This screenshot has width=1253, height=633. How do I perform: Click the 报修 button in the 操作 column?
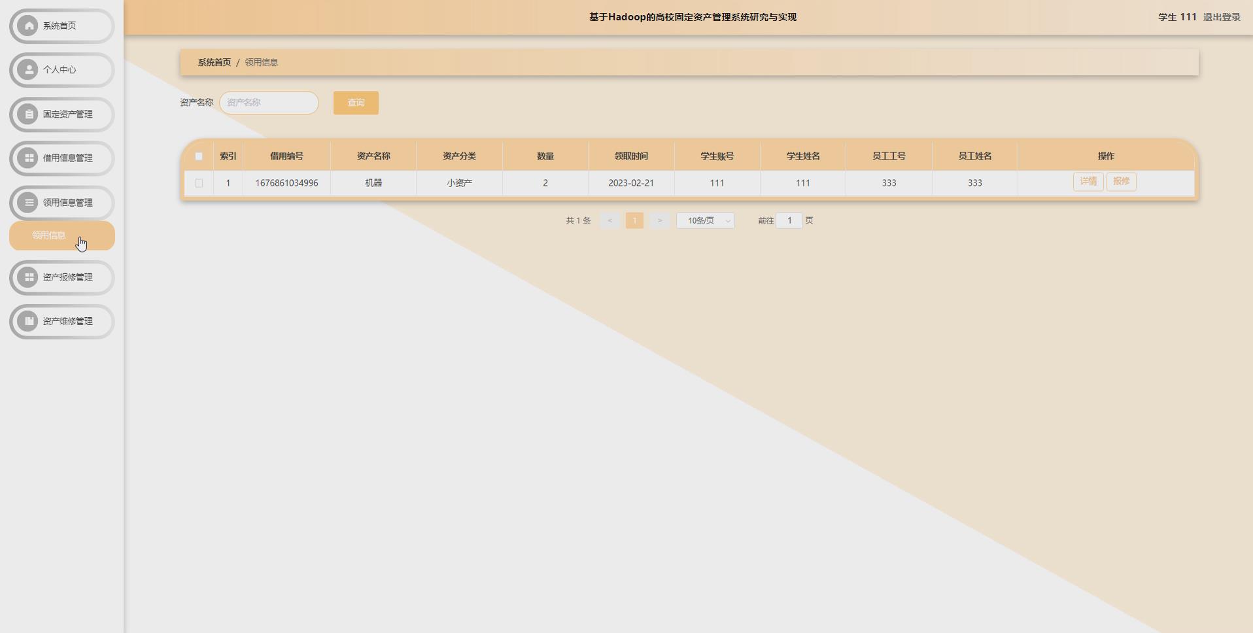point(1121,181)
